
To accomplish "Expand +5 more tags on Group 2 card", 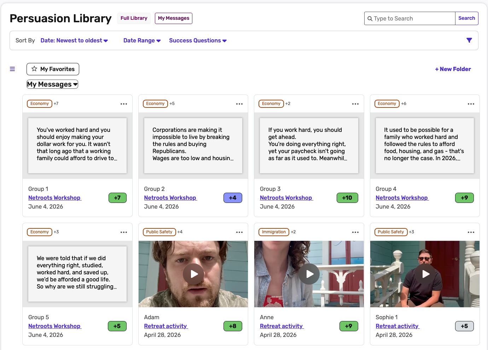I will tap(172, 104).
